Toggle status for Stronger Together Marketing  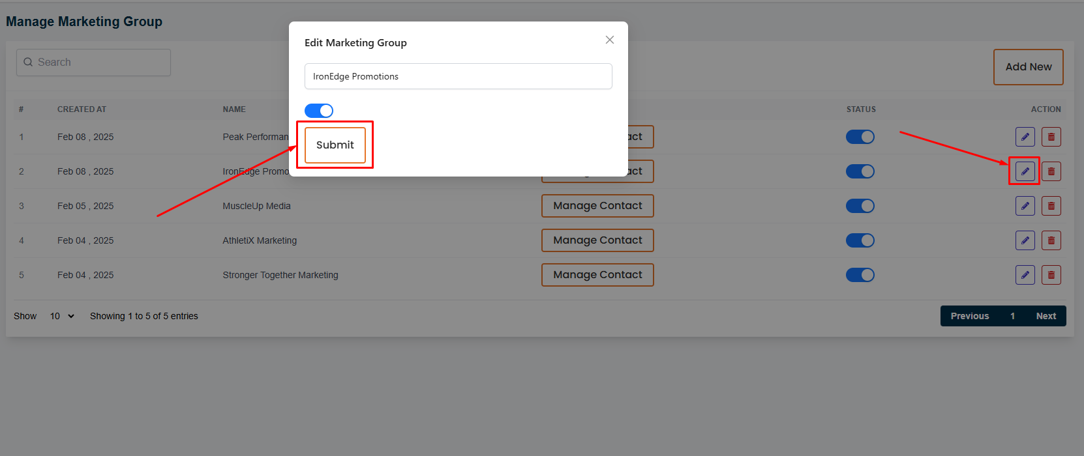coord(860,275)
